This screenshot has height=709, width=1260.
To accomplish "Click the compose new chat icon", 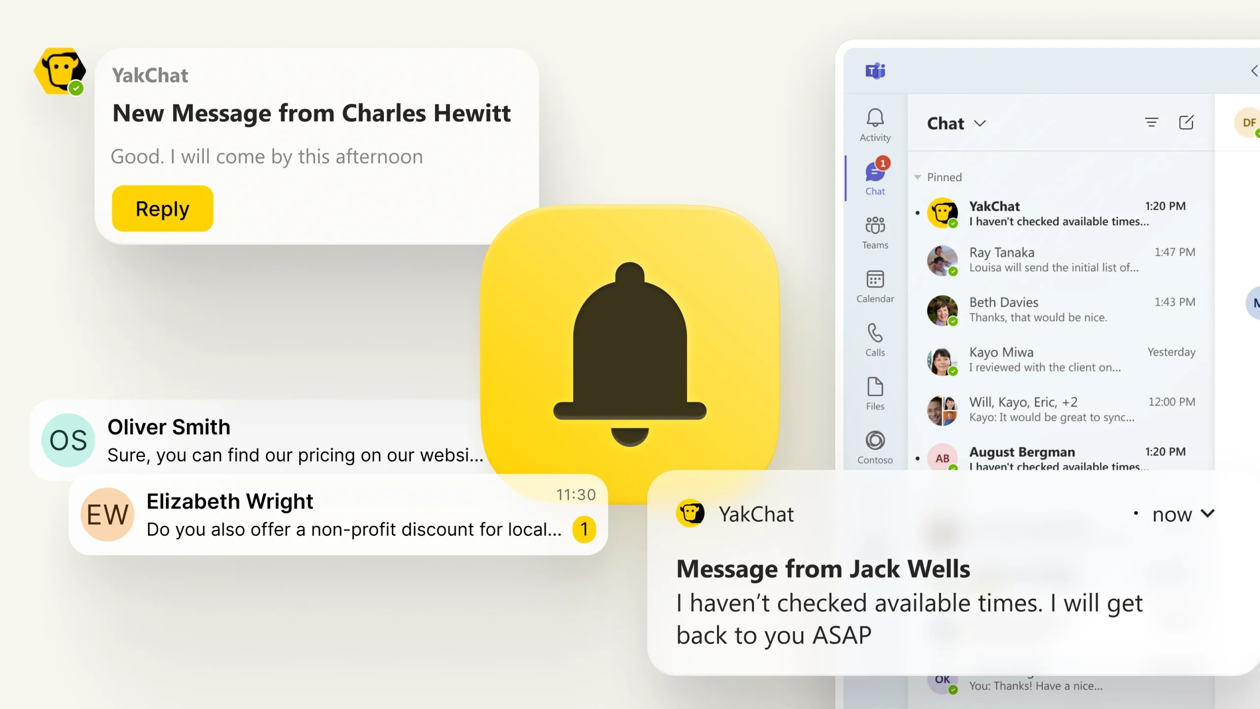I will [x=1187, y=122].
